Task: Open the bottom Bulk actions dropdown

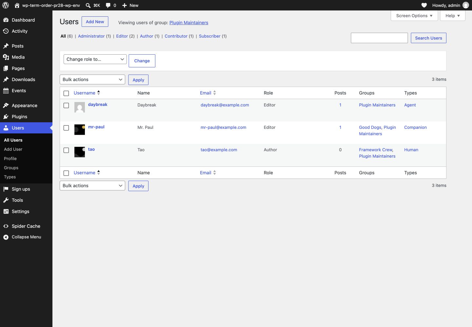Action: (x=92, y=185)
